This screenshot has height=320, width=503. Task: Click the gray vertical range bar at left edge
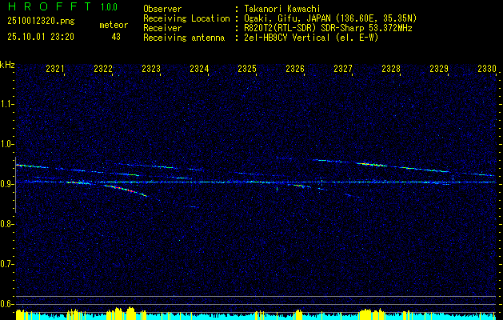tap(15, 185)
